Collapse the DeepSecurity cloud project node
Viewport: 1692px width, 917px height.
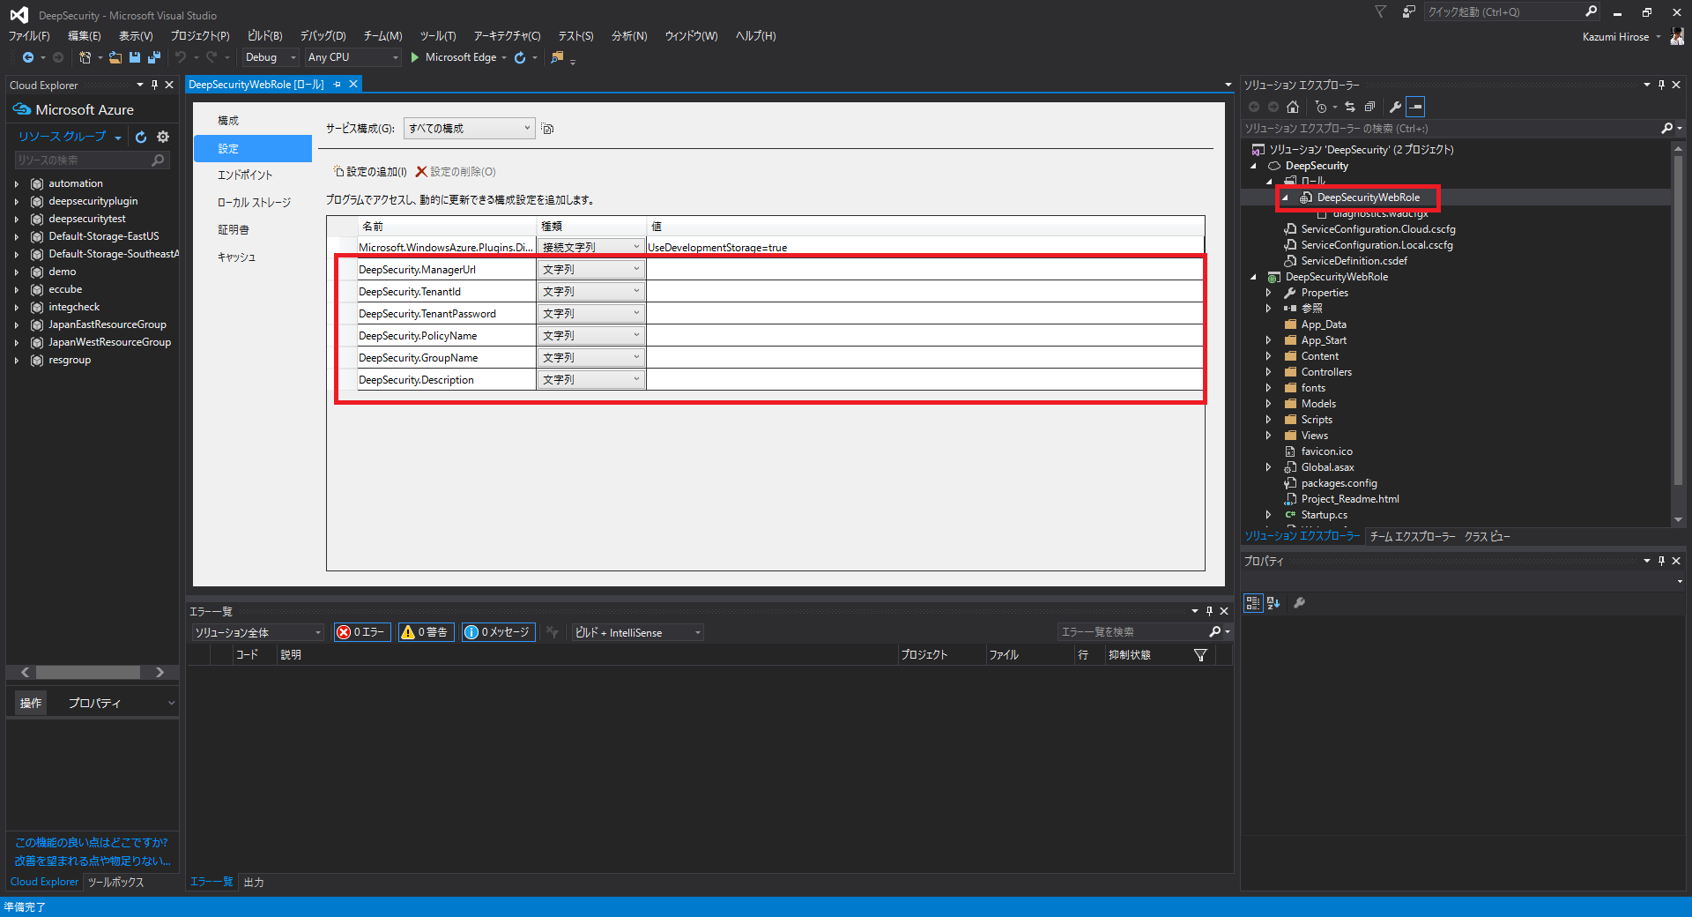(x=1253, y=166)
